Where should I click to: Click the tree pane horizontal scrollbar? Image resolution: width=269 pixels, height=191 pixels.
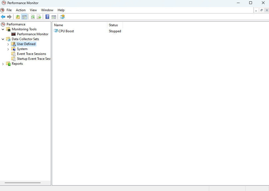(x=23, y=183)
